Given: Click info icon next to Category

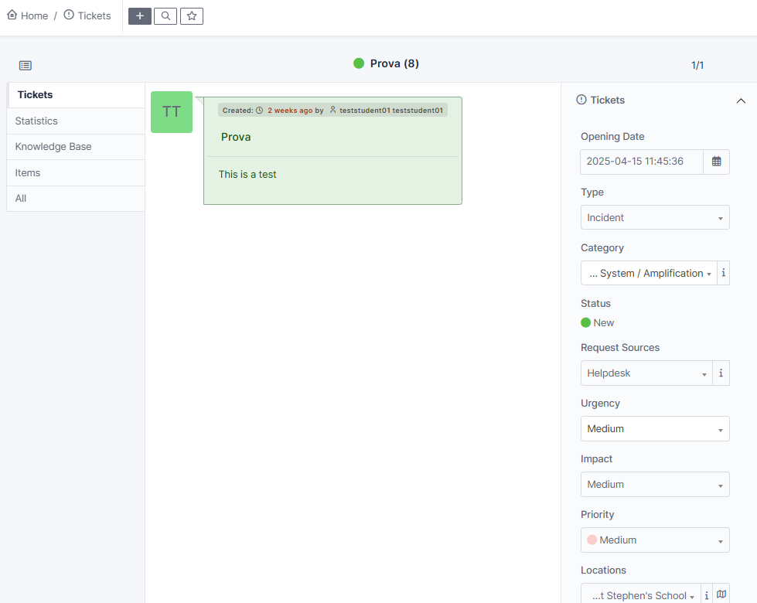Looking at the screenshot, I should [723, 273].
